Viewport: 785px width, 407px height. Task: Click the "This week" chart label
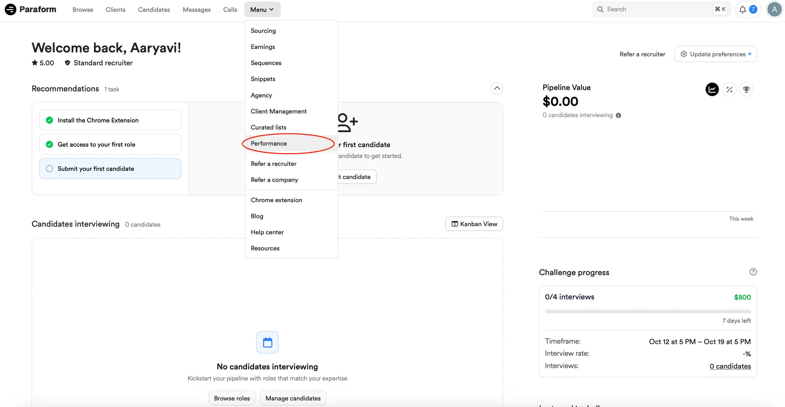point(741,219)
